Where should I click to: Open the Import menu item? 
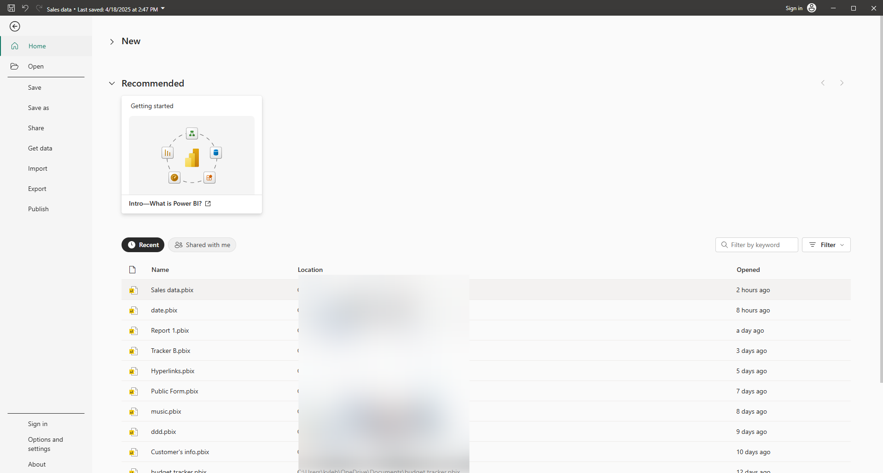point(38,168)
